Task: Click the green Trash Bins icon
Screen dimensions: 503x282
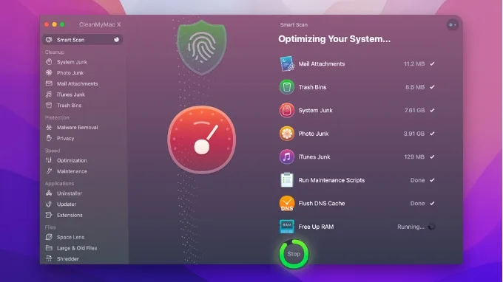Action: click(287, 87)
